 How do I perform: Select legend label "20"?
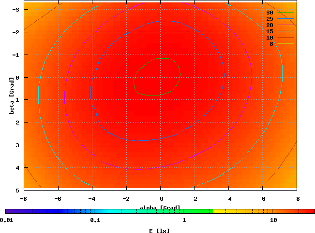(270, 25)
